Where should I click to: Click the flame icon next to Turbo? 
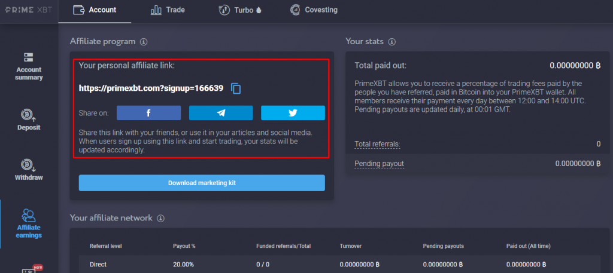[259, 11]
